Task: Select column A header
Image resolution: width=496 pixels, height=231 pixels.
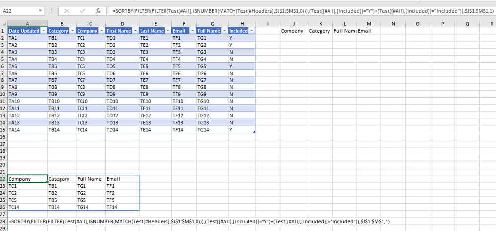Action: coord(27,24)
